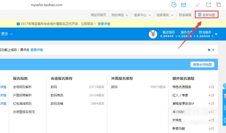Click the myseller.taobao.com address text
226x133 pixels.
[47, 5]
